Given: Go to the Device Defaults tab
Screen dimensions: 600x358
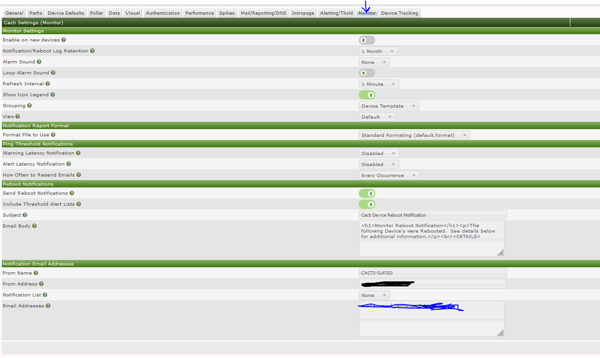Looking at the screenshot, I should (x=66, y=13).
